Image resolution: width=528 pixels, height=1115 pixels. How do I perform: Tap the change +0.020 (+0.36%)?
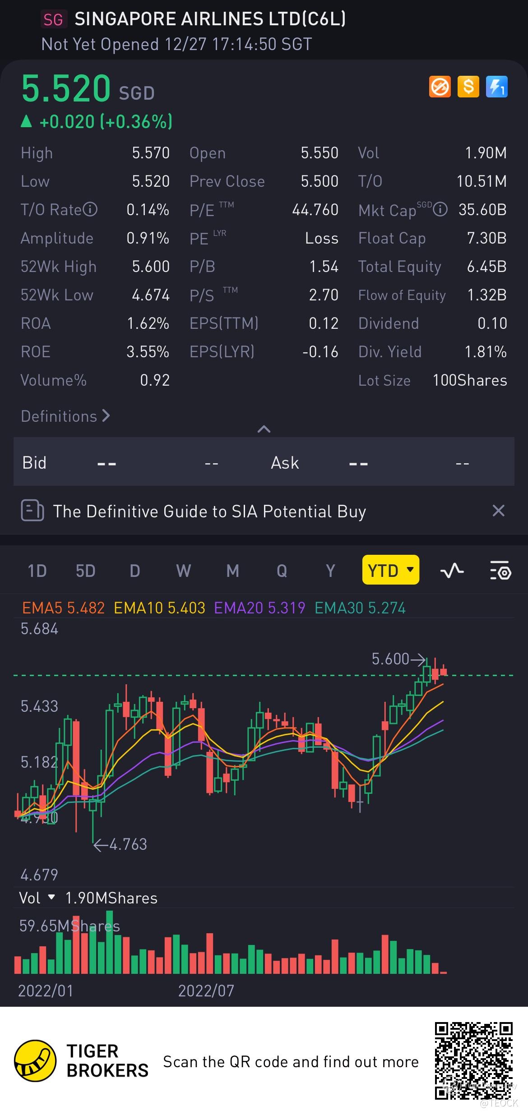[x=97, y=122]
